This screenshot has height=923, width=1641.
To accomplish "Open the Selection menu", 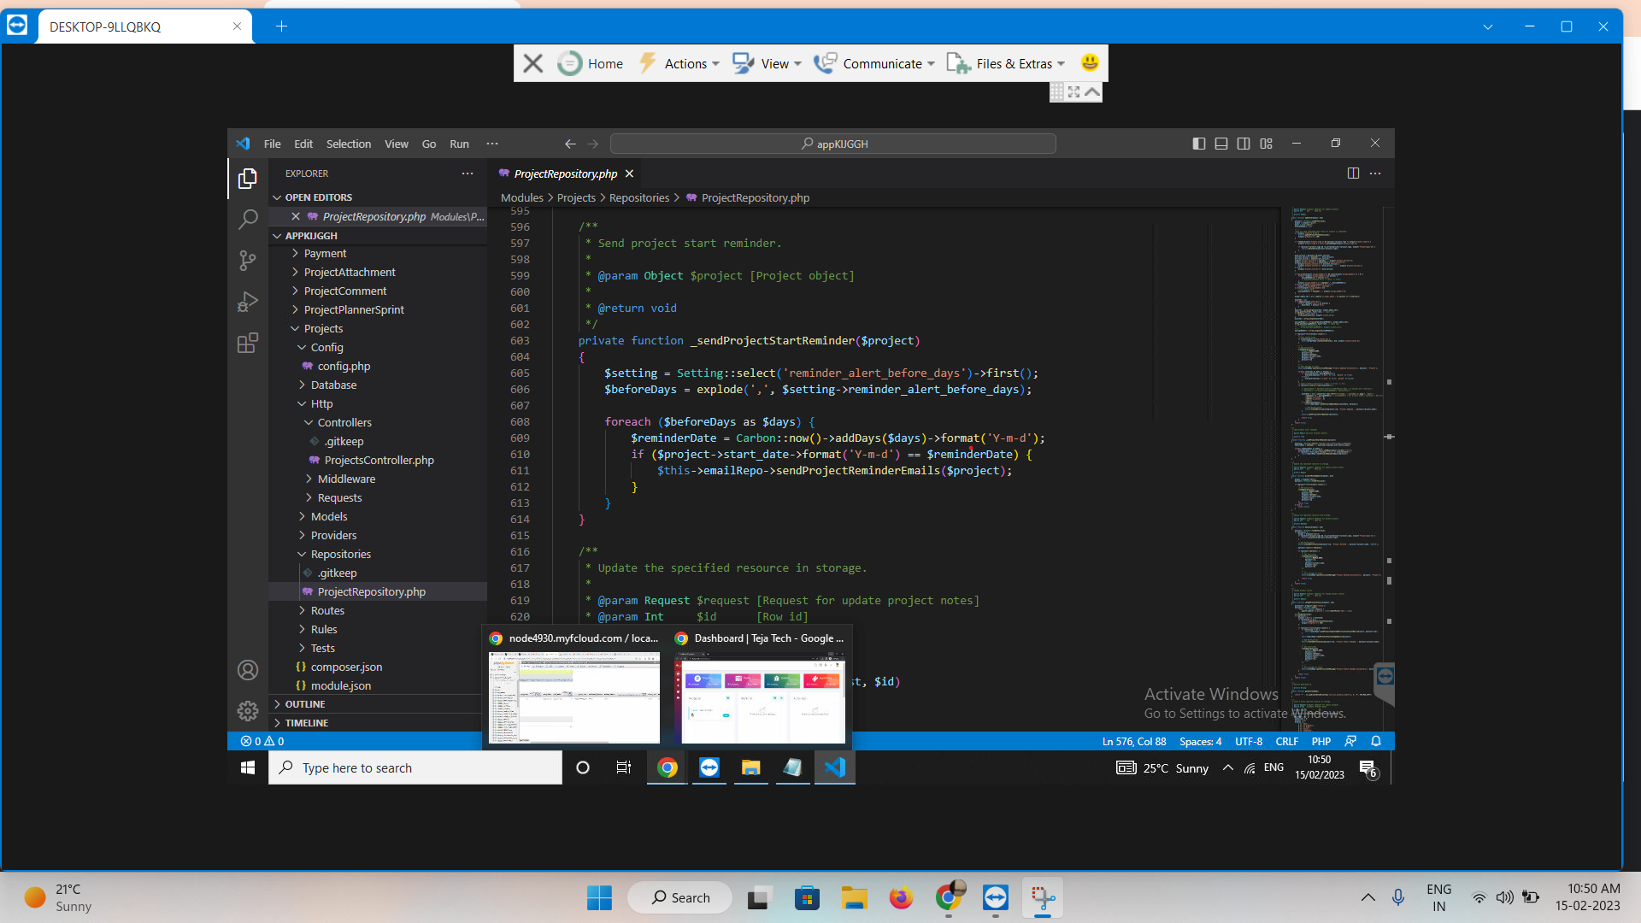I will pyautogui.click(x=348, y=144).
